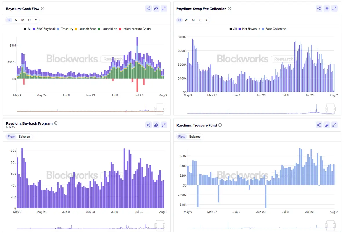Toggle Net Revenue series in legend
The width and height of the screenshot is (348, 233).
[x=249, y=29]
